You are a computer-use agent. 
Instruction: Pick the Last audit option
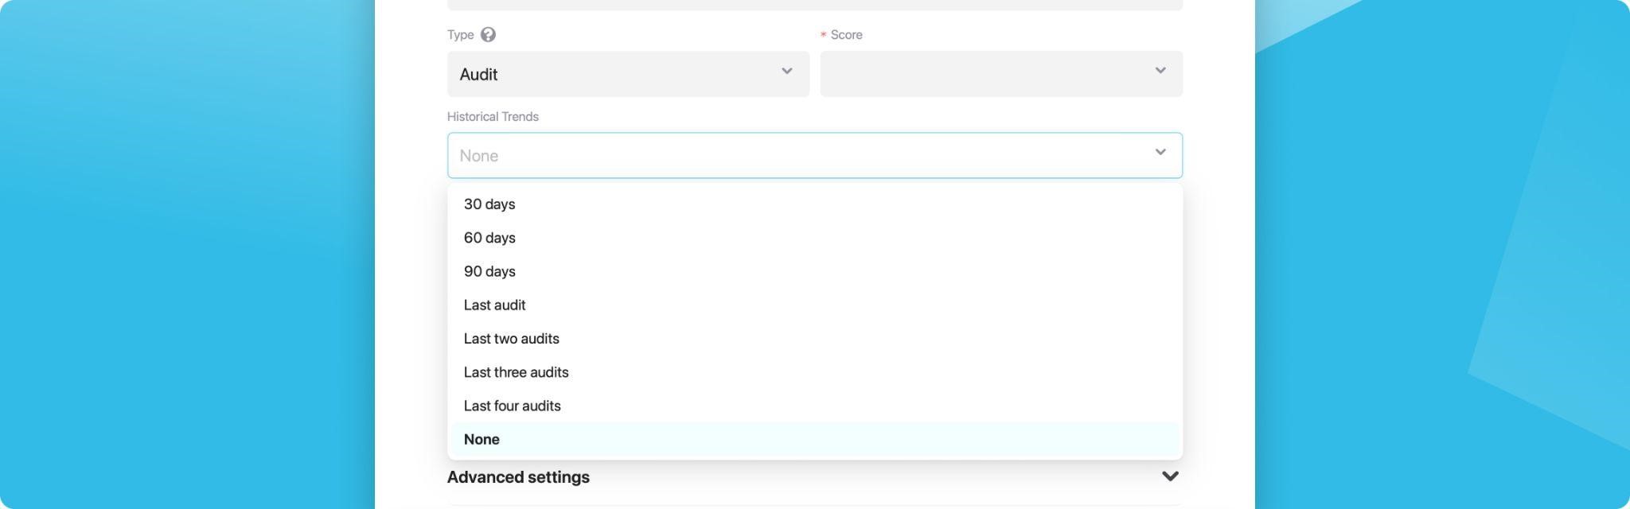pos(494,305)
